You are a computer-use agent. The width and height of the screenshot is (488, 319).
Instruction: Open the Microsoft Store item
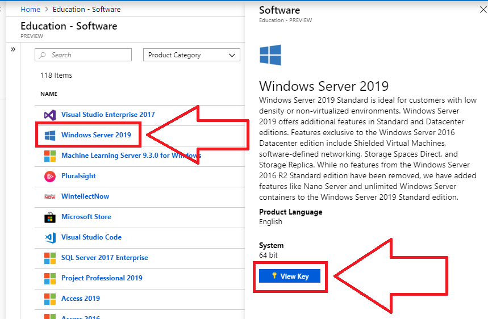(86, 217)
